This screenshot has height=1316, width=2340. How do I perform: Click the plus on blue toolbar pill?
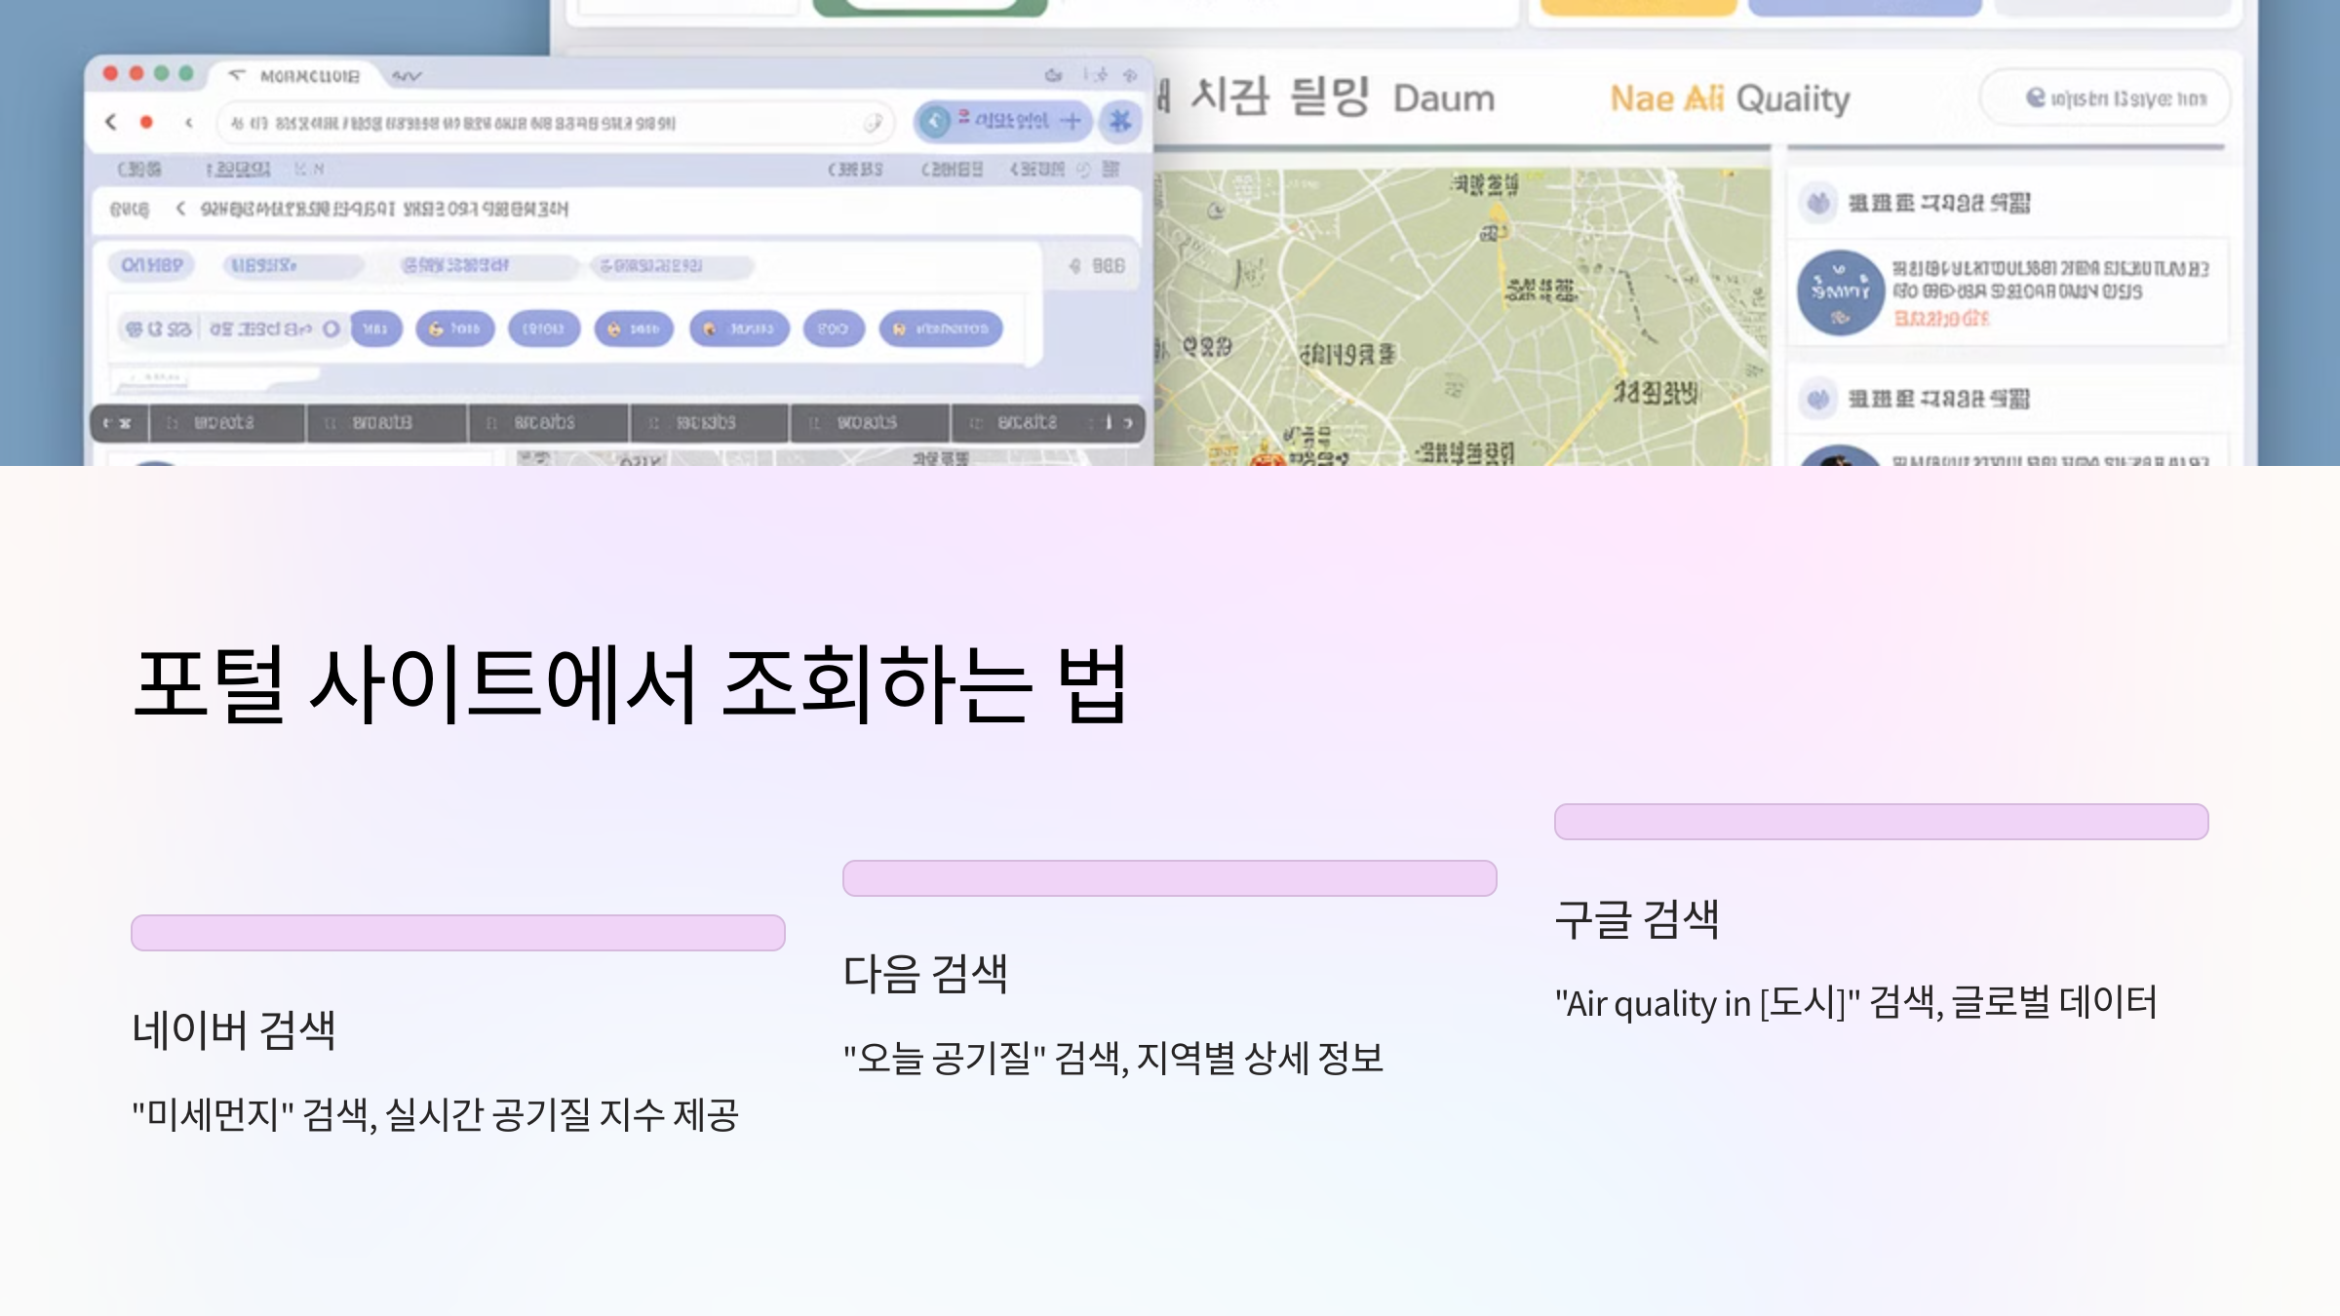[1071, 121]
